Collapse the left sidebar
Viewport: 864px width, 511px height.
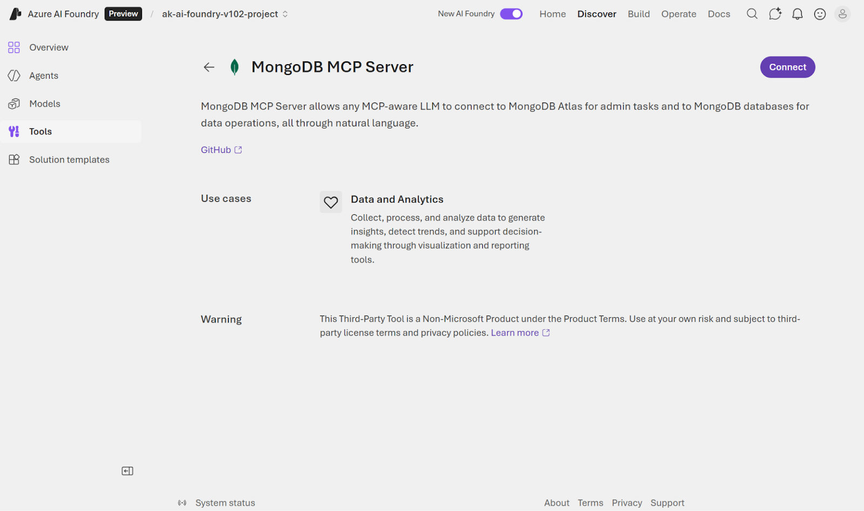pyautogui.click(x=127, y=471)
